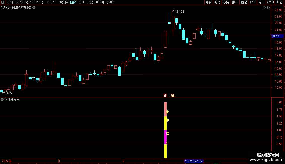
Task: Click the tall red limit-up candlestick
Action: 166,39
